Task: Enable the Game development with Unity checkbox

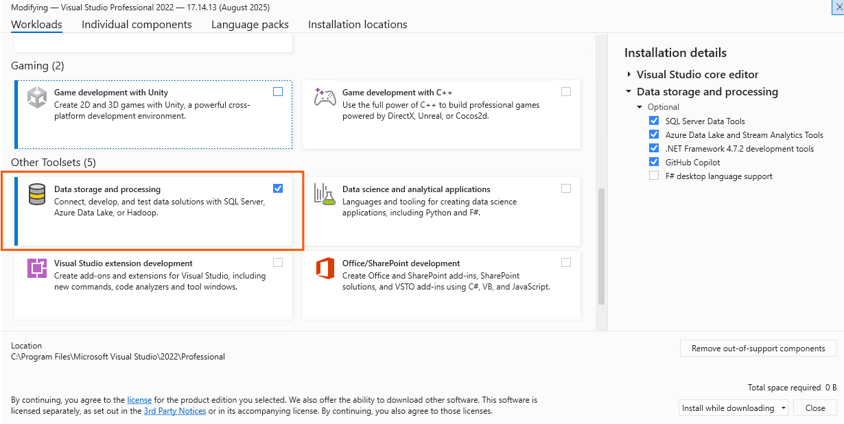Action: [278, 92]
